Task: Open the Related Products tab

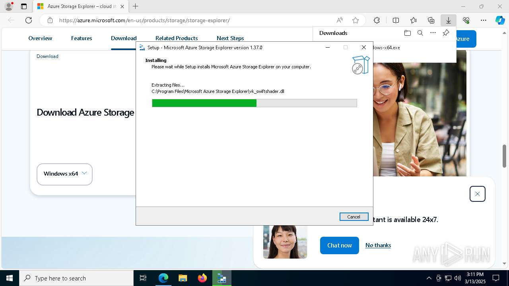Action: (177, 38)
